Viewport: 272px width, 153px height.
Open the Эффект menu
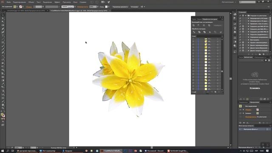coord(57,2)
